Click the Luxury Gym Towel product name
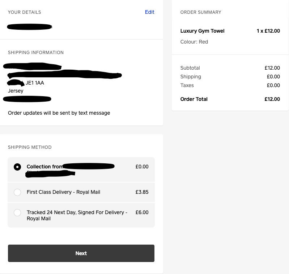This screenshot has height=274, width=289. pos(202,31)
